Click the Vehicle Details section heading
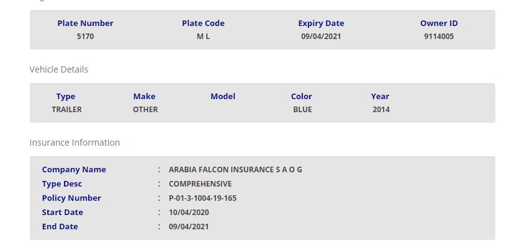The image size is (530, 251). (59, 69)
